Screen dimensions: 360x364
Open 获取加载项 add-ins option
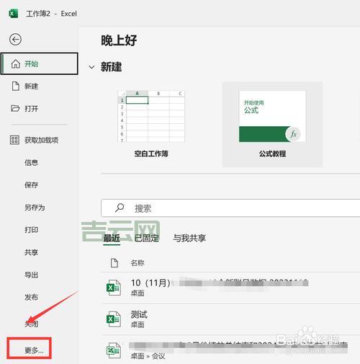click(41, 140)
